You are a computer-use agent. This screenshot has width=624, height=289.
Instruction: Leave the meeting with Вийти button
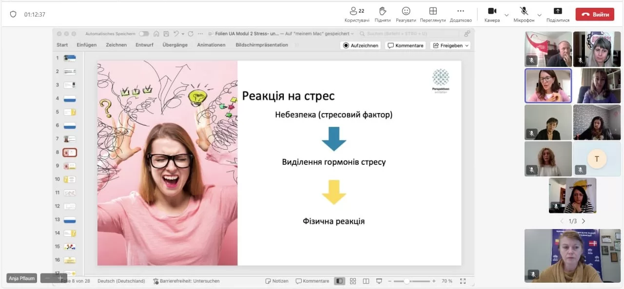595,15
